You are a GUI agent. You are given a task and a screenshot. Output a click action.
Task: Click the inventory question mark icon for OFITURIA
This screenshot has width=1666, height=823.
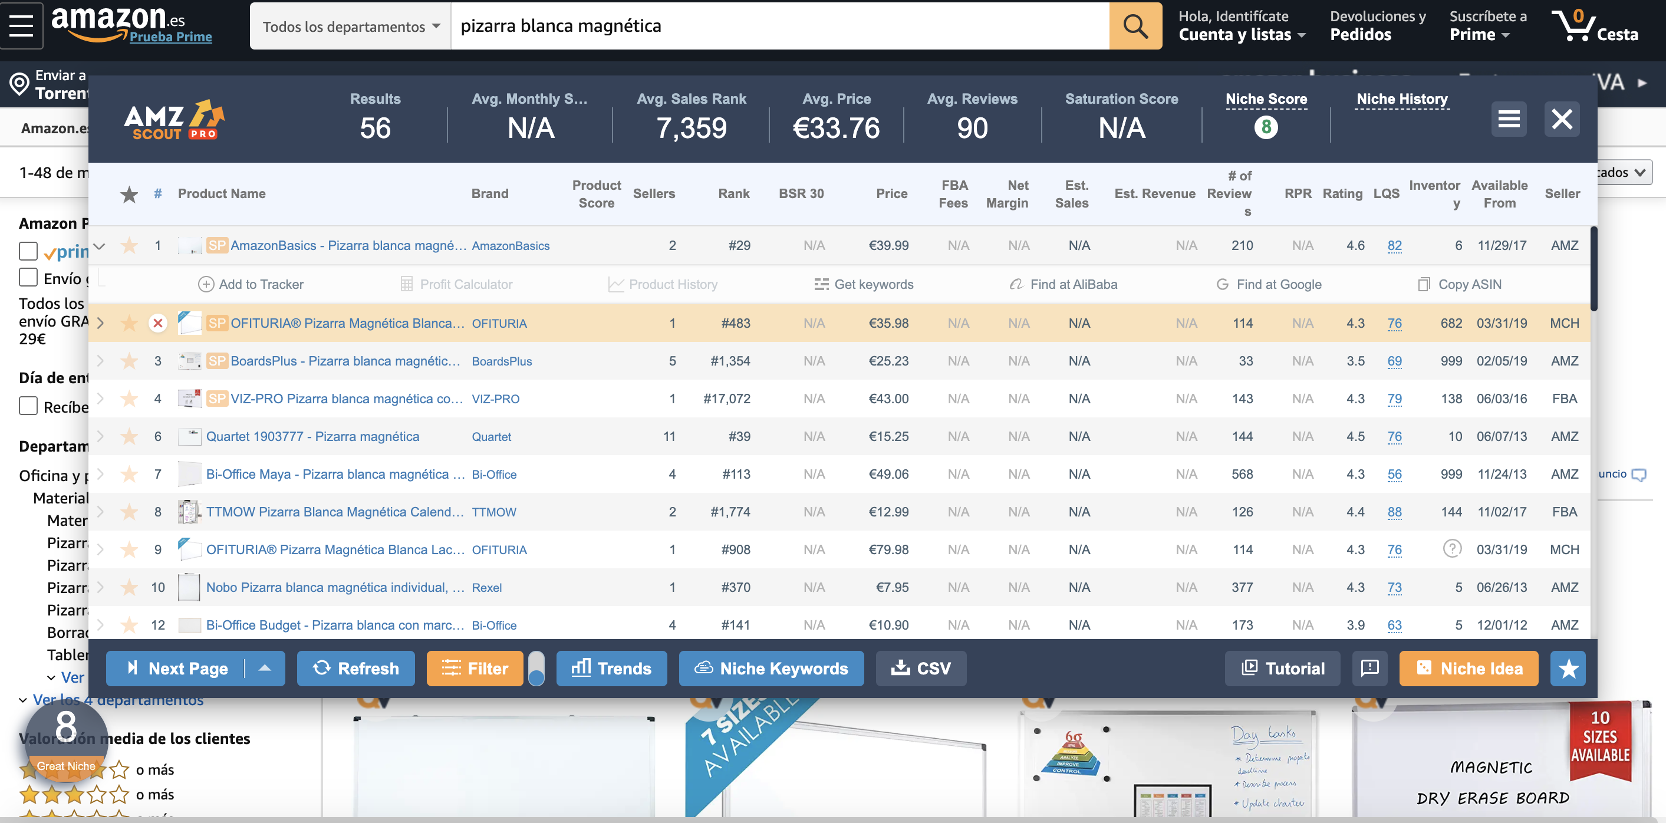tap(1452, 549)
